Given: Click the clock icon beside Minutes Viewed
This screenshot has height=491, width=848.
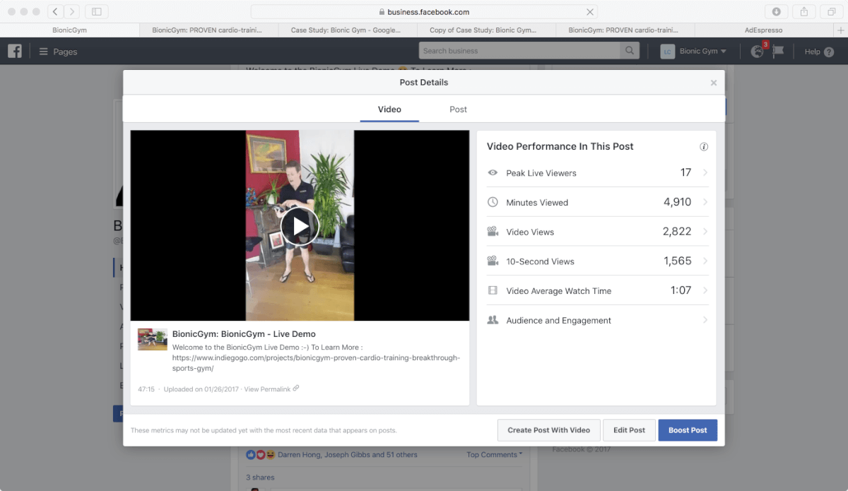Looking at the screenshot, I should [x=493, y=203].
